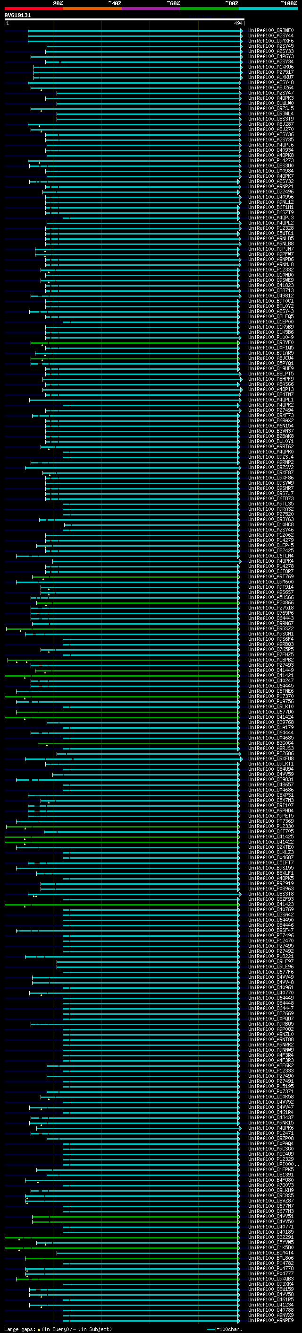This screenshot has height=1333, width=302.
Task: Click the red ~20% identity color bar
Action: tap(34, 9)
